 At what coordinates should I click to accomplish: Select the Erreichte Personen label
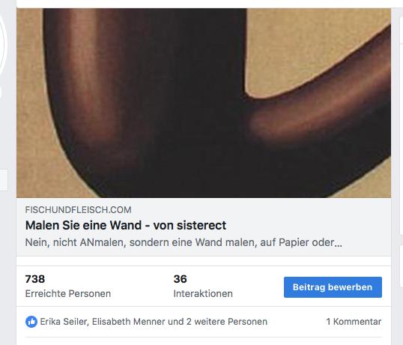[68, 293]
